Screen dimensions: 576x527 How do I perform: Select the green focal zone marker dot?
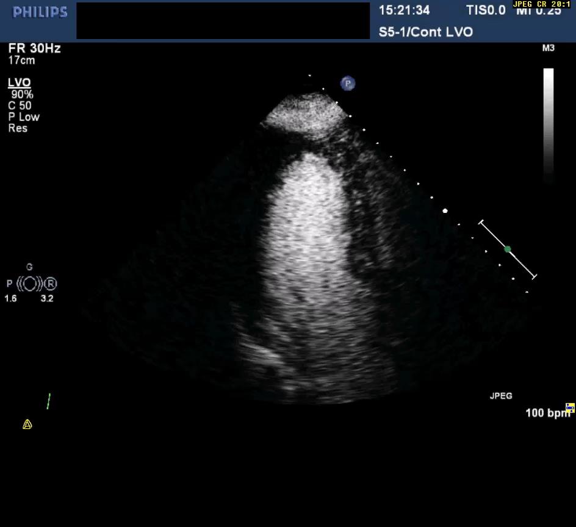[x=508, y=249]
